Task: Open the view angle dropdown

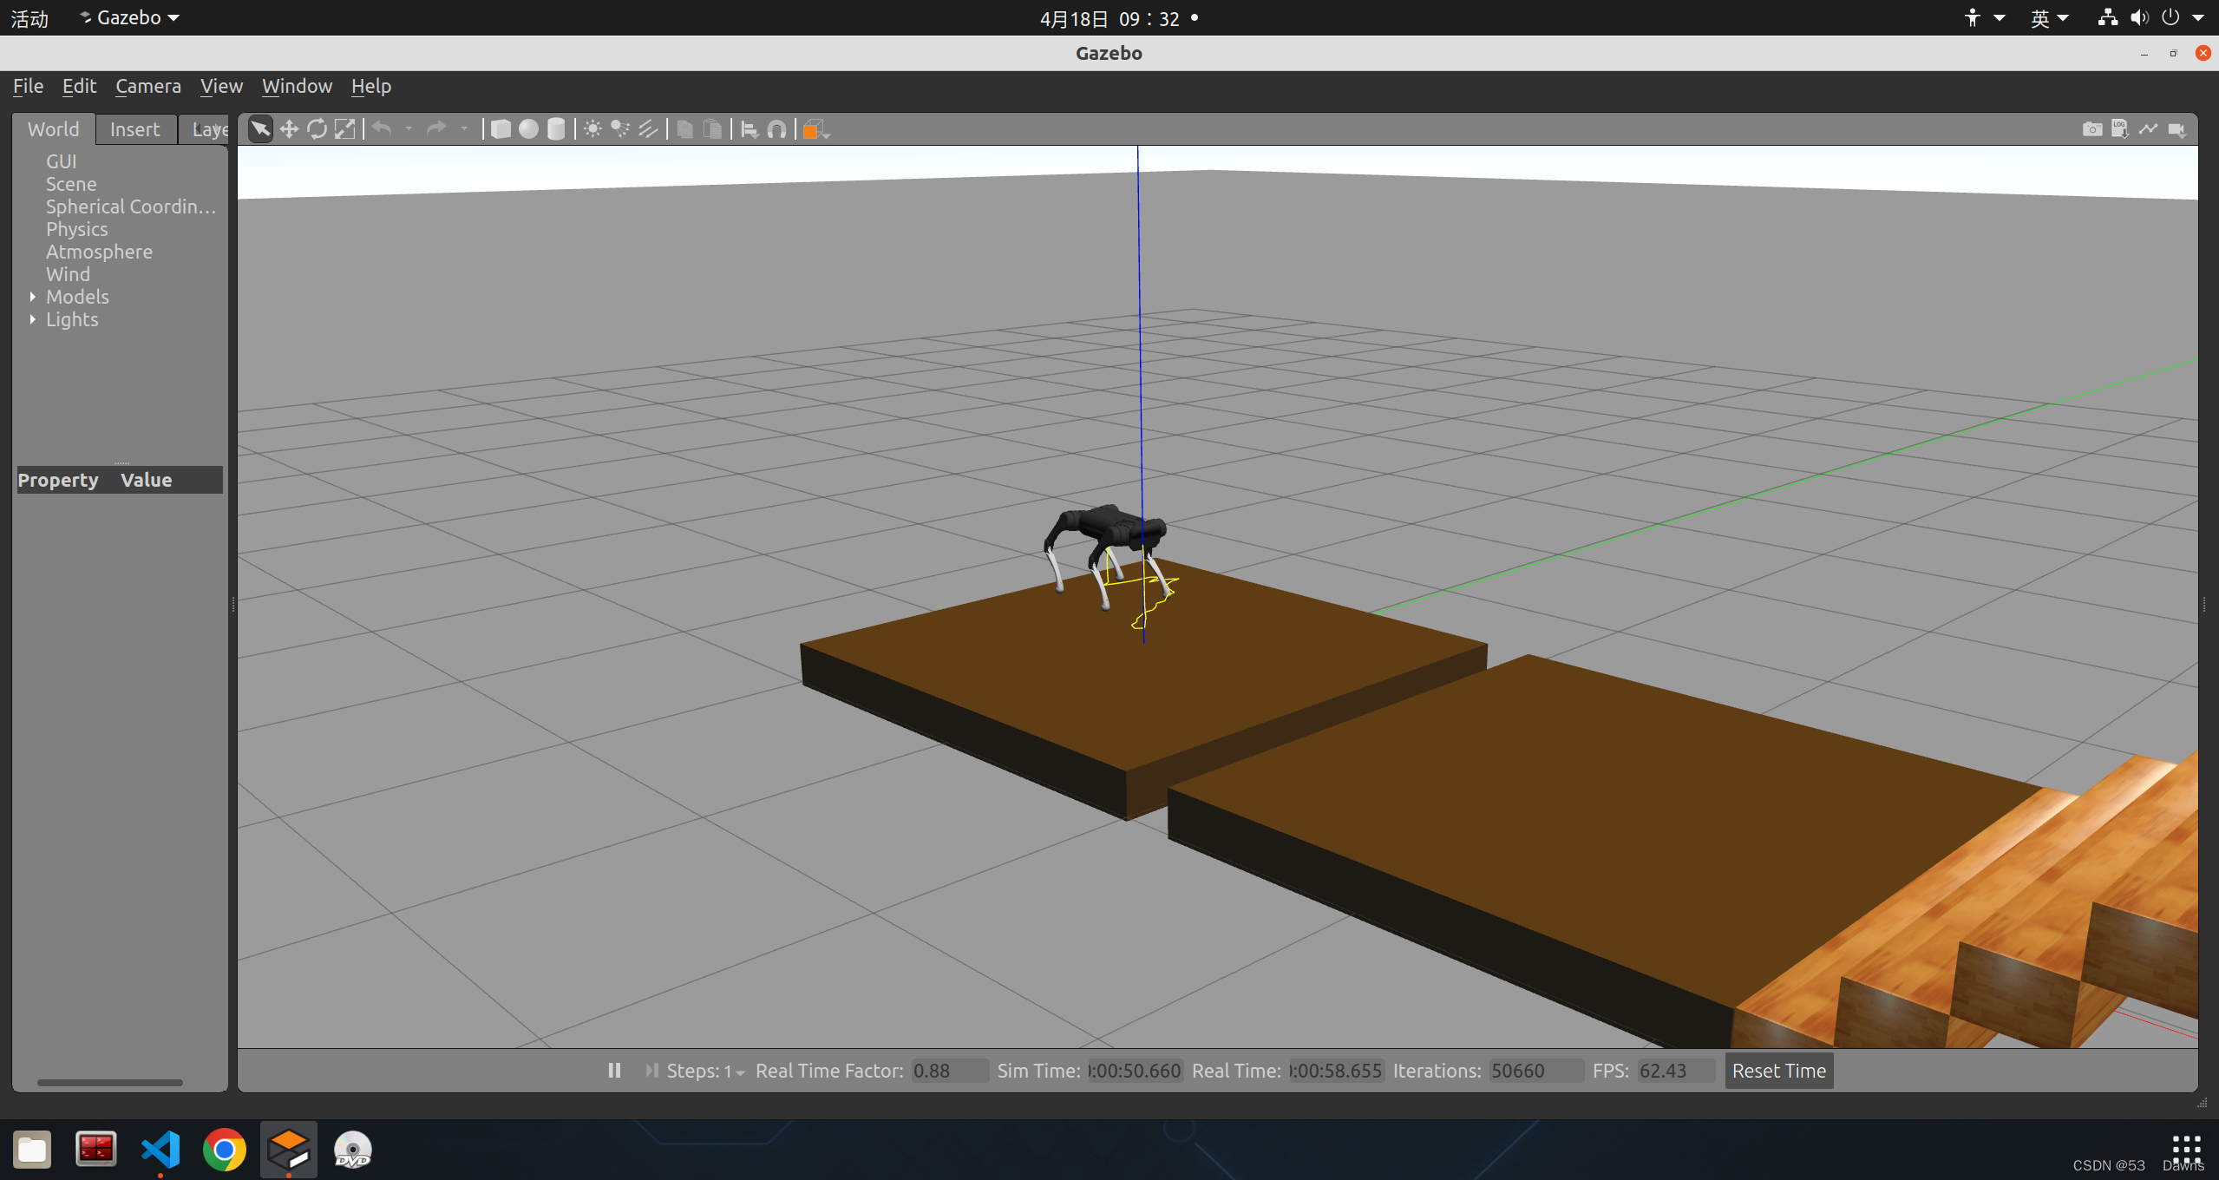Action: tap(815, 129)
